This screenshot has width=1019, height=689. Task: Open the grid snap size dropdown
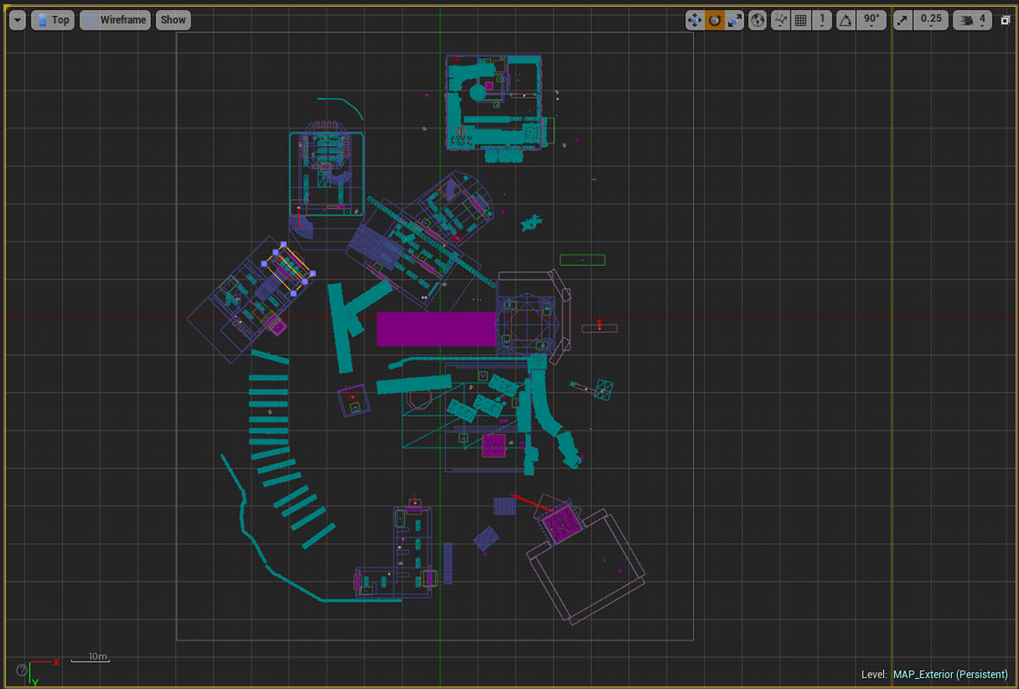coord(822,20)
